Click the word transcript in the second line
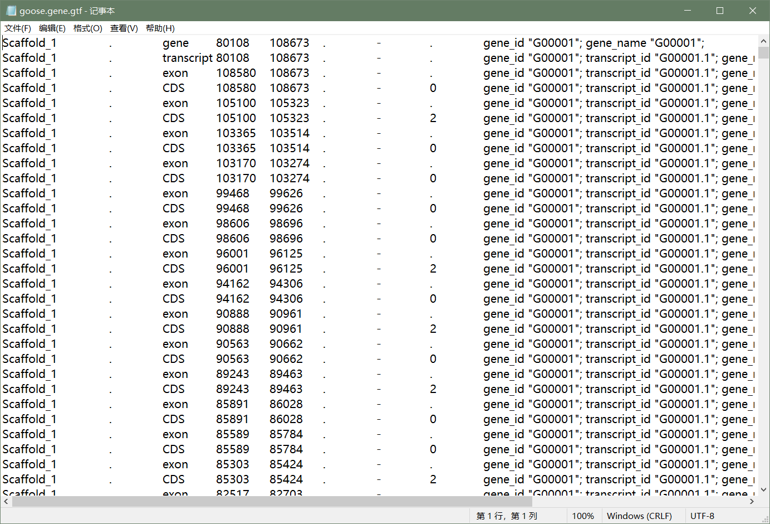 pos(187,57)
